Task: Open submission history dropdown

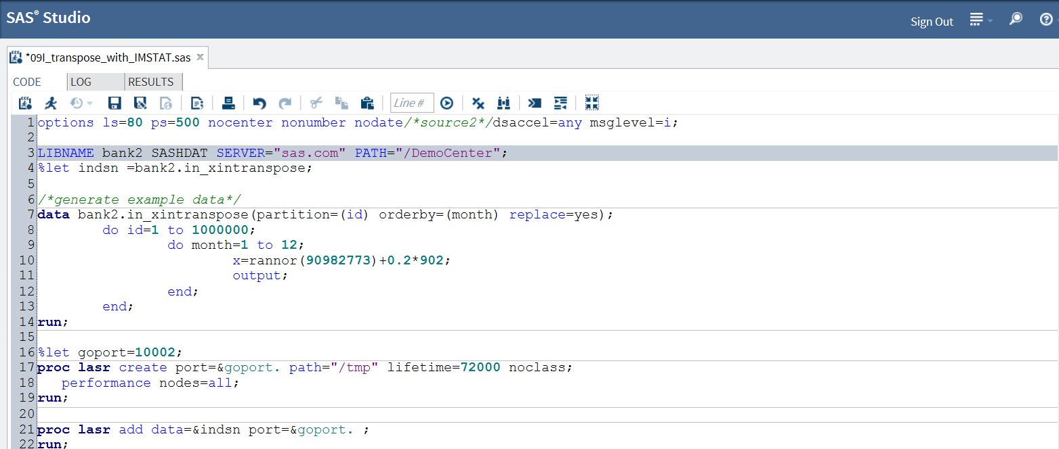Action: (81, 103)
